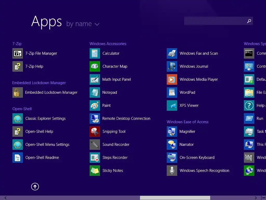Launch the Paint palette icon

(x=95, y=105)
